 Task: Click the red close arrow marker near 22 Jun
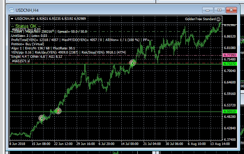tap(58, 111)
